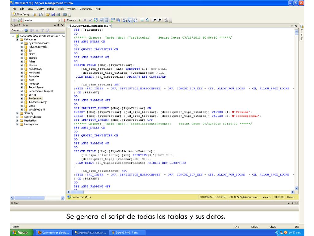Screen dimensions: 314x236
Task: Close the Output panel
Action: click(297, 203)
